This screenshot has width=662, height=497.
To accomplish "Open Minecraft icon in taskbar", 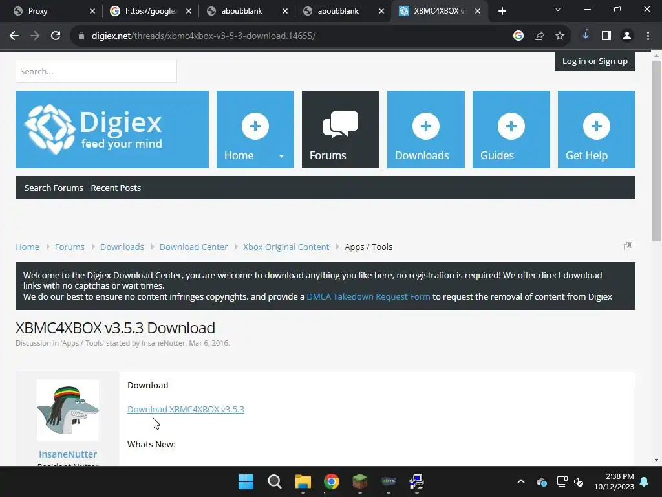I will (x=360, y=481).
